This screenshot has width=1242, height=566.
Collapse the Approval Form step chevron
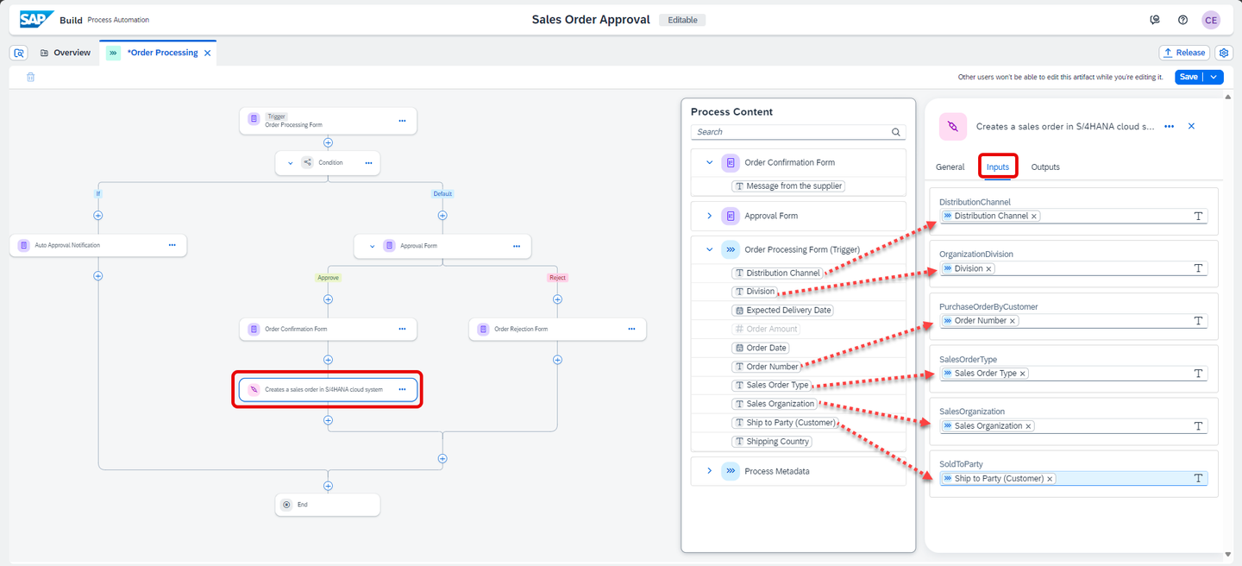tap(372, 246)
